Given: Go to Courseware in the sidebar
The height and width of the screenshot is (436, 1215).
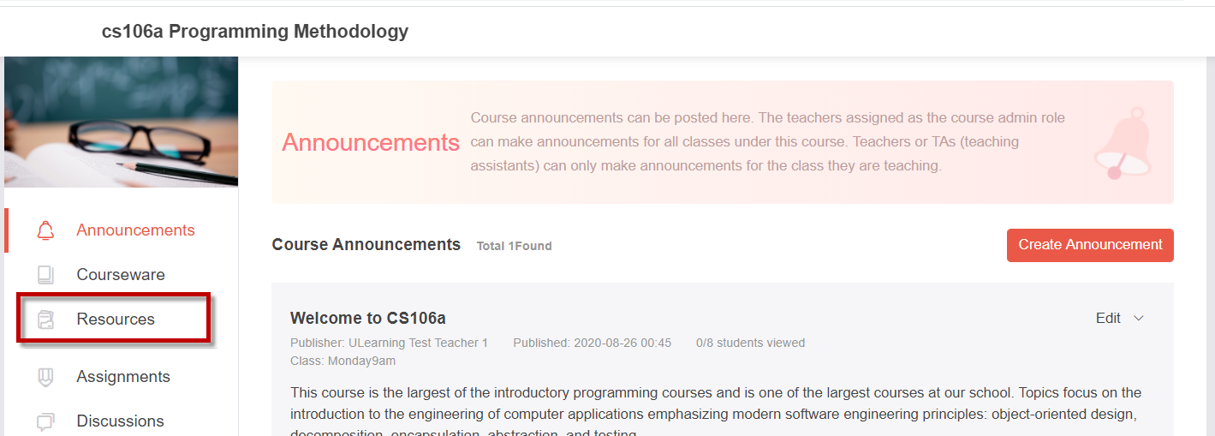Looking at the screenshot, I should point(121,275).
